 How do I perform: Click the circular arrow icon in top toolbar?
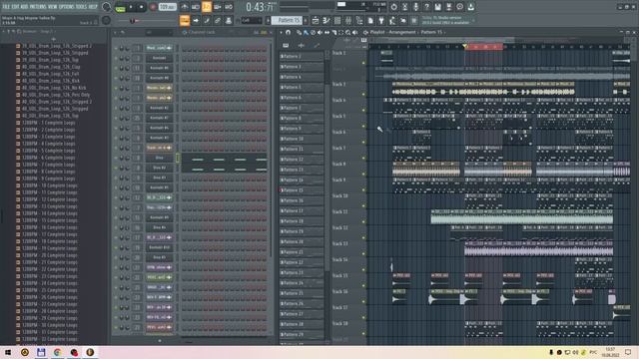(393, 7)
